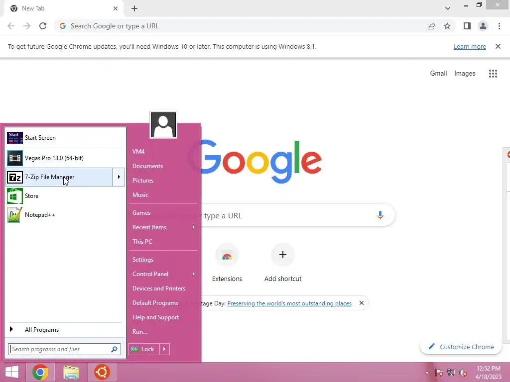The width and height of the screenshot is (510, 382).
Task: Open Chrome's three-dot menu
Action: pyautogui.click(x=499, y=26)
